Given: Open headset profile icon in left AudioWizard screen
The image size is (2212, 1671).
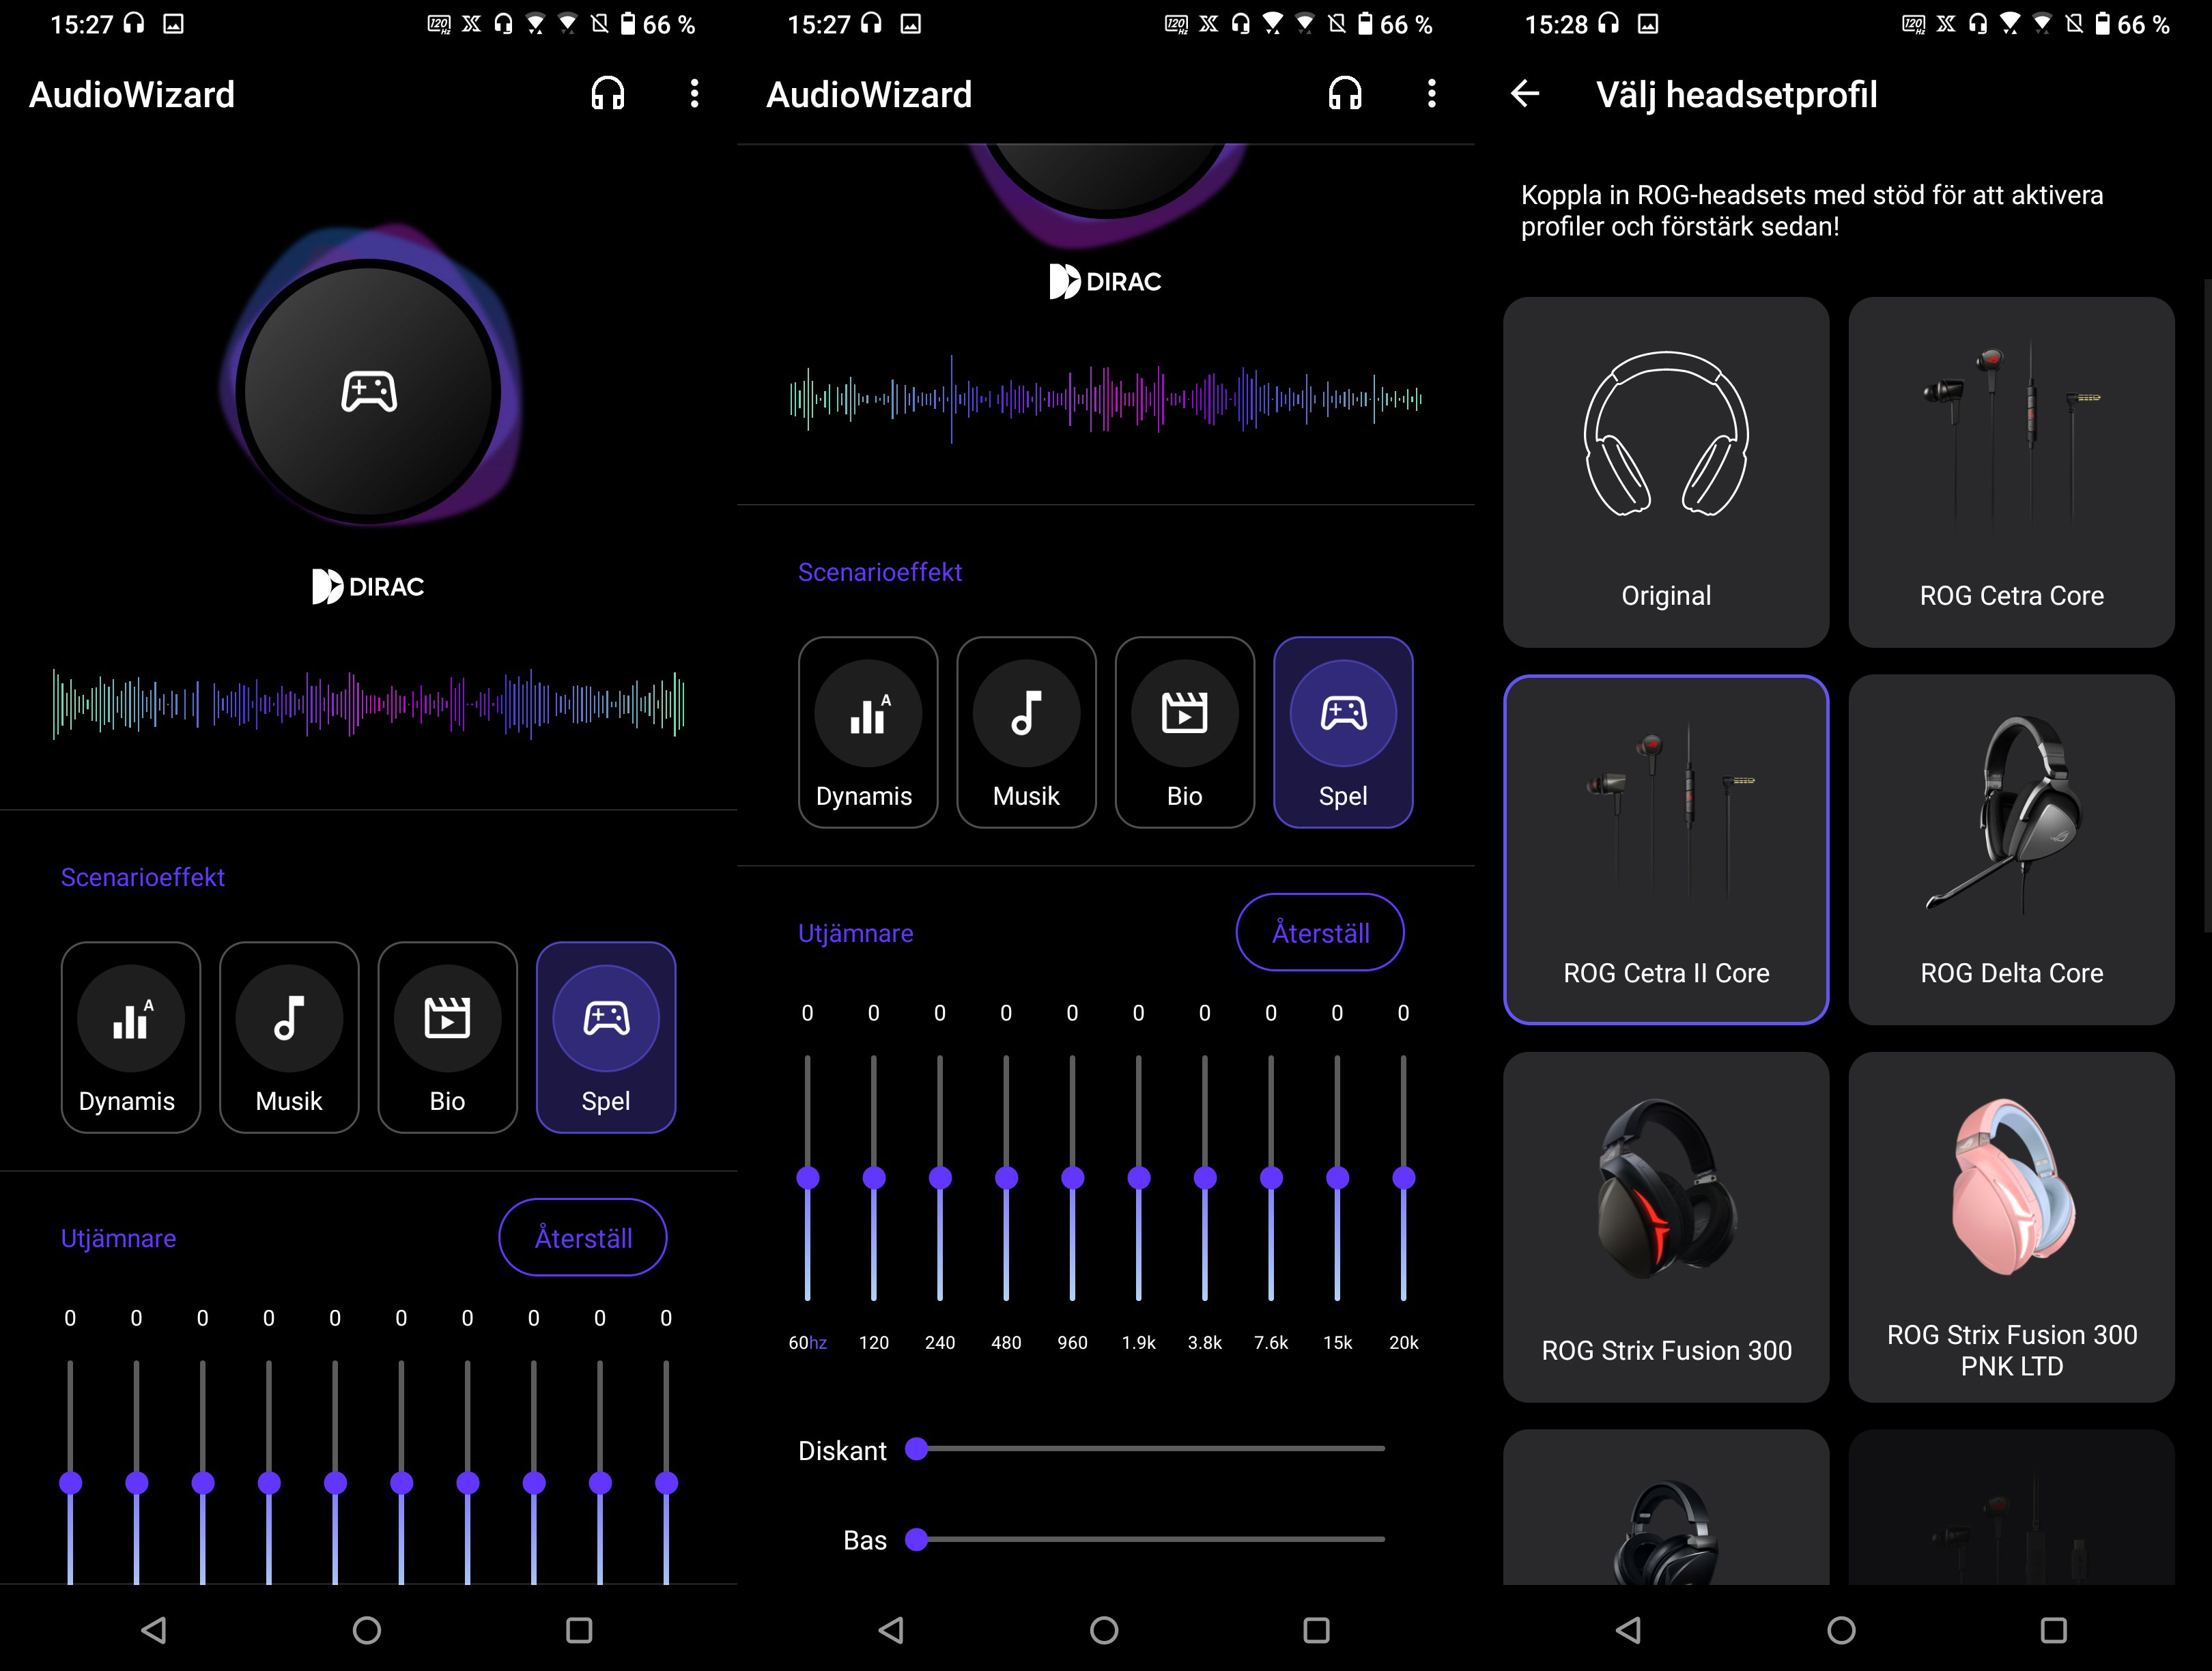Looking at the screenshot, I should click(608, 94).
